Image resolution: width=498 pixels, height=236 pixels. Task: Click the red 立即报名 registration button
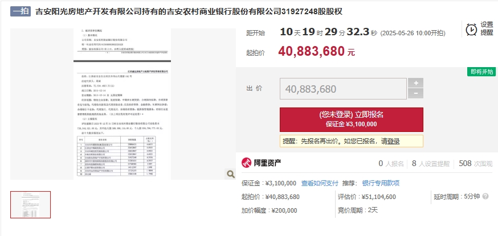[x=351, y=119]
